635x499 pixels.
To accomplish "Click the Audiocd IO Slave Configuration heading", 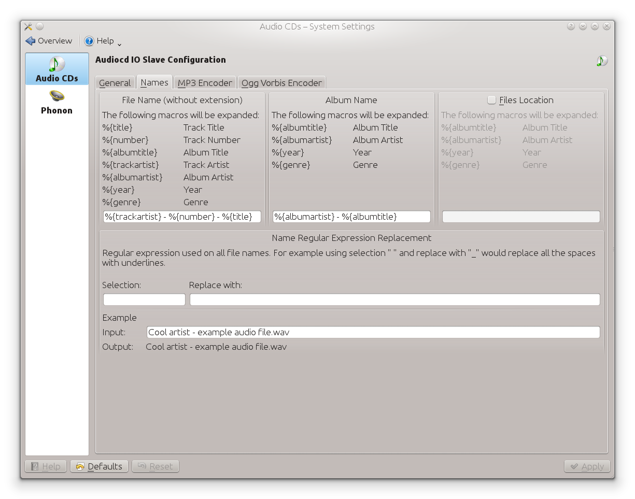I will tap(161, 60).
